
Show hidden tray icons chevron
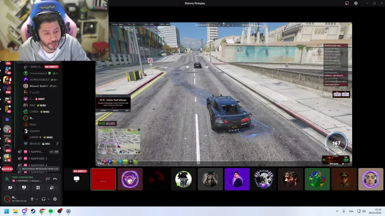point(337,211)
